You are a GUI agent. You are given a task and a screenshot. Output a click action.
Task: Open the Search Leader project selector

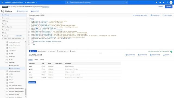(x=31, y=2)
